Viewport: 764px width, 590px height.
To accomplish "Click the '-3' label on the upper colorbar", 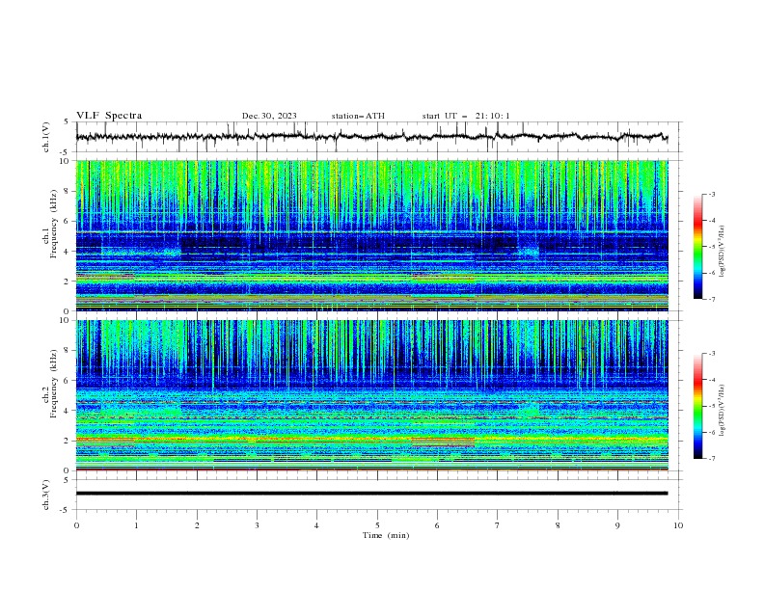I will (x=711, y=194).
